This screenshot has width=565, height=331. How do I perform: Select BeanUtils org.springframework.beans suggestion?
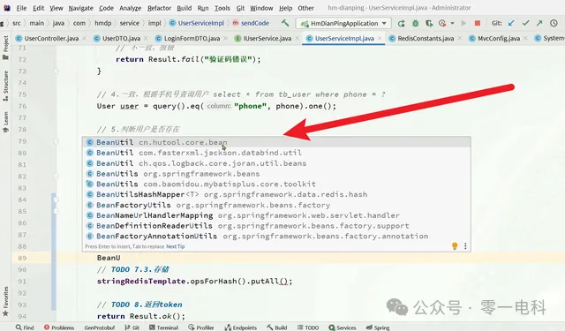[x=276, y=174]
